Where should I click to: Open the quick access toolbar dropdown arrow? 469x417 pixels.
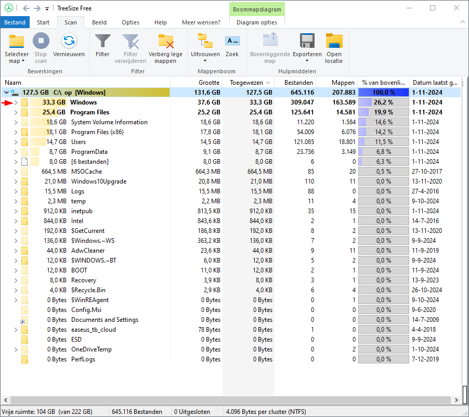[47, 8]
